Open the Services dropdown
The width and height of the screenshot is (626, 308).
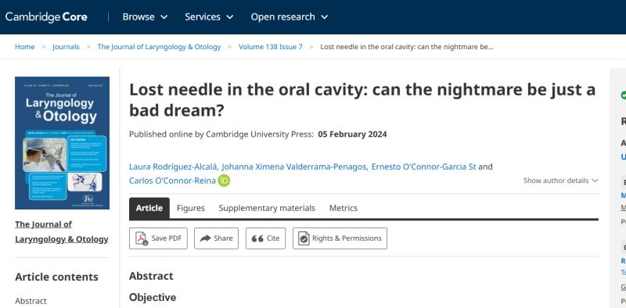point(209,16)
